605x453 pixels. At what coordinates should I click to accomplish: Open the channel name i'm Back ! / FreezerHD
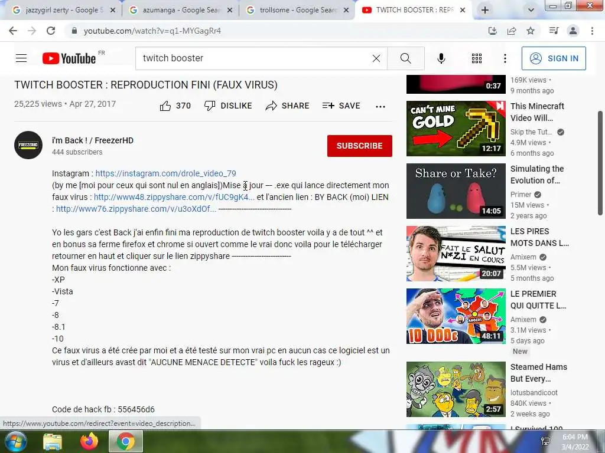coord(93,140)
